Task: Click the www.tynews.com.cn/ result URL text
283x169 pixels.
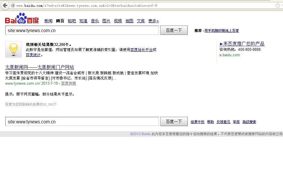Action: (x=23, y=83)
